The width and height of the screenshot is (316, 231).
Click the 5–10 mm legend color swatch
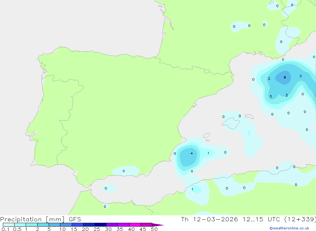[x=55, y=225]
